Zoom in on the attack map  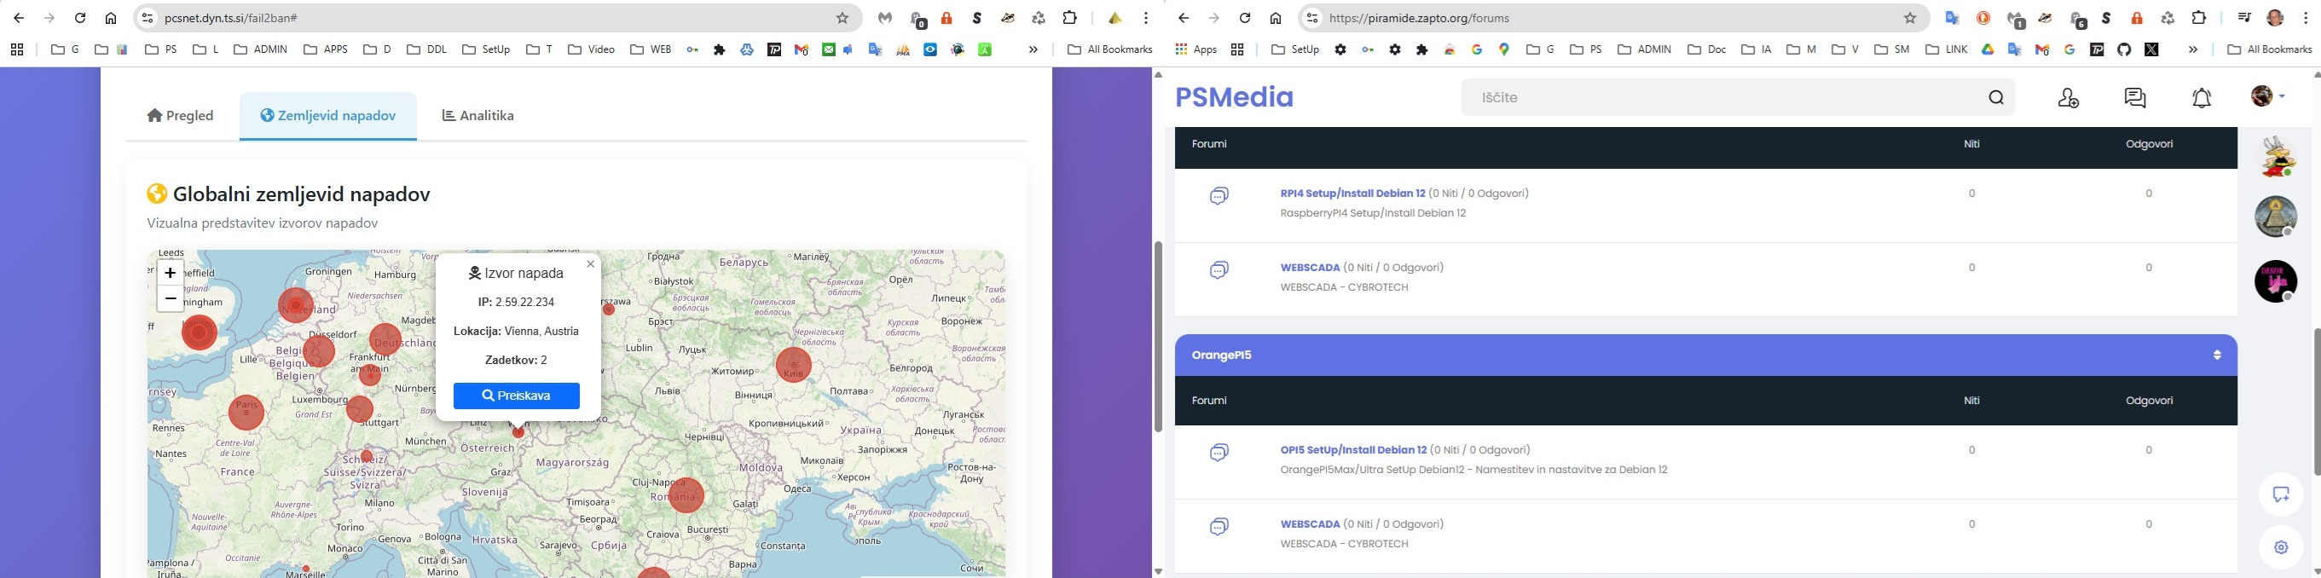coord(171,273)
